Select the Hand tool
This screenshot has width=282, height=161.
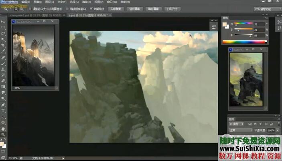pos(3,128)
